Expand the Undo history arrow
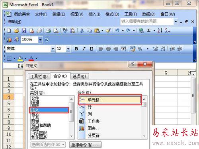 click(x=123, y=31)
